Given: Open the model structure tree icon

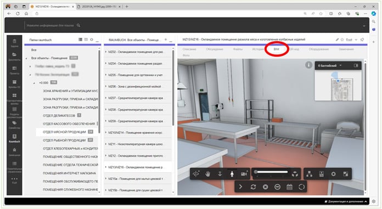Looking at the screenshot, I should coord(310,174).
